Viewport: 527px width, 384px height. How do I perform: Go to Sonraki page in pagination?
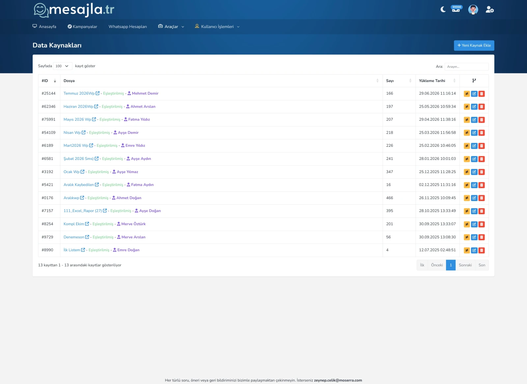[x=465, y=265]
